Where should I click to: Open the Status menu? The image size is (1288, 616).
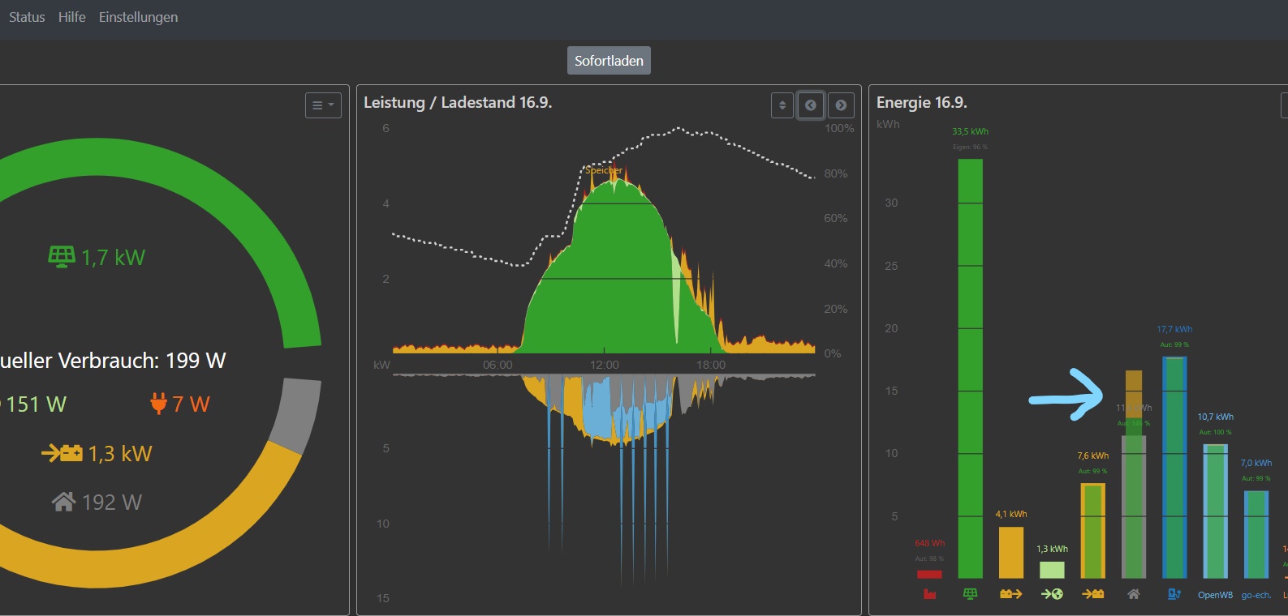click(27, 17)
